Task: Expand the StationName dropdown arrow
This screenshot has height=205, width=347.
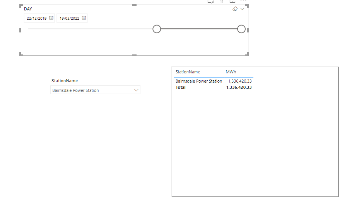Action: (136, 90)
